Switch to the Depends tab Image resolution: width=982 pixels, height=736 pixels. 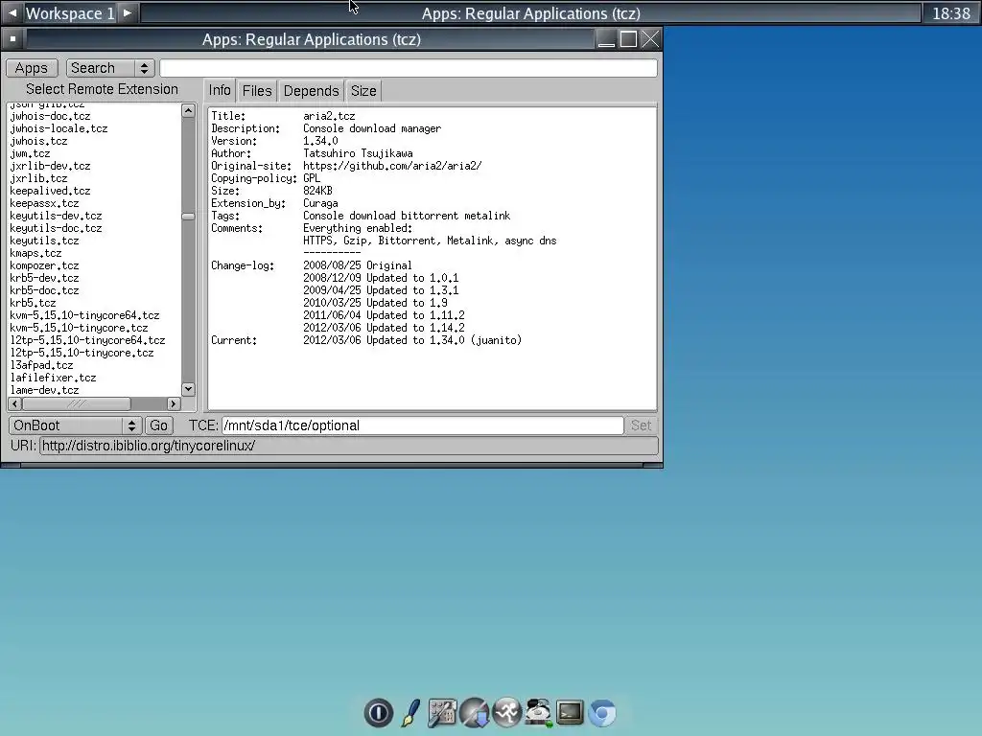312,91
